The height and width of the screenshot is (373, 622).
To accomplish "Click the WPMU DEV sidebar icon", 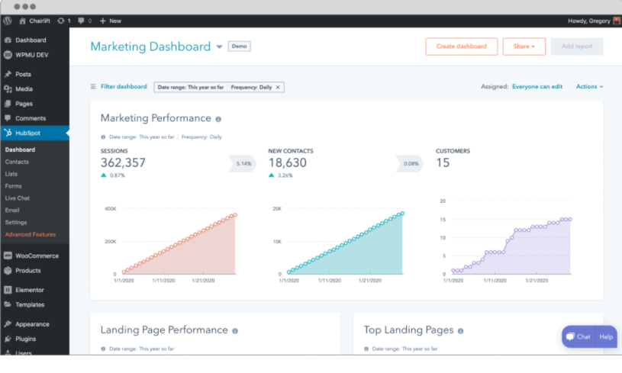I will [8, 55].
